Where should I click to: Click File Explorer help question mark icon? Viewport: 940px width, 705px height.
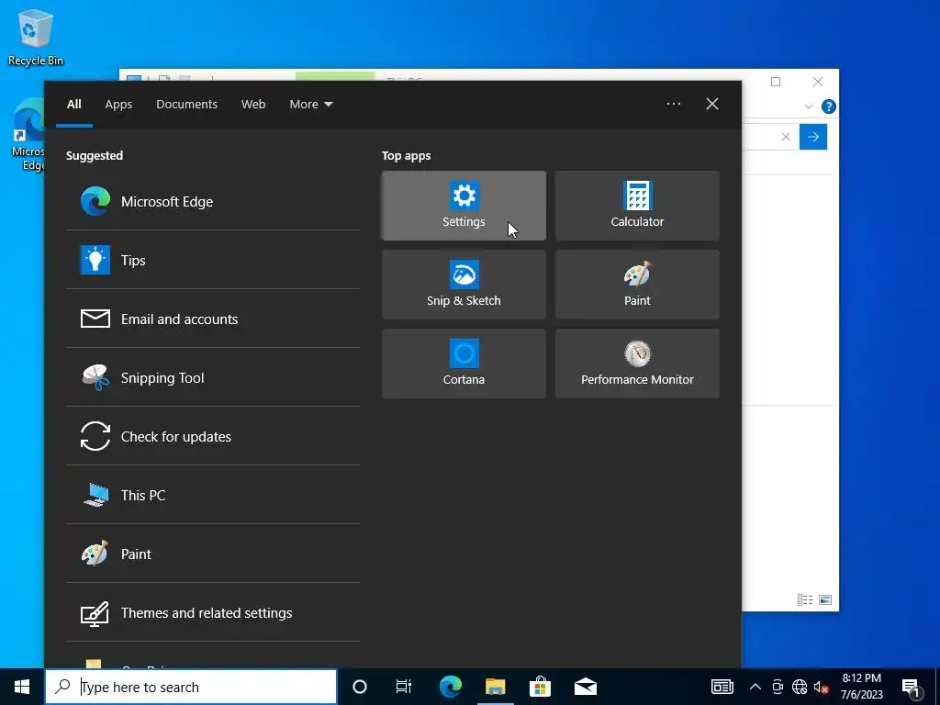coord(829,106)
